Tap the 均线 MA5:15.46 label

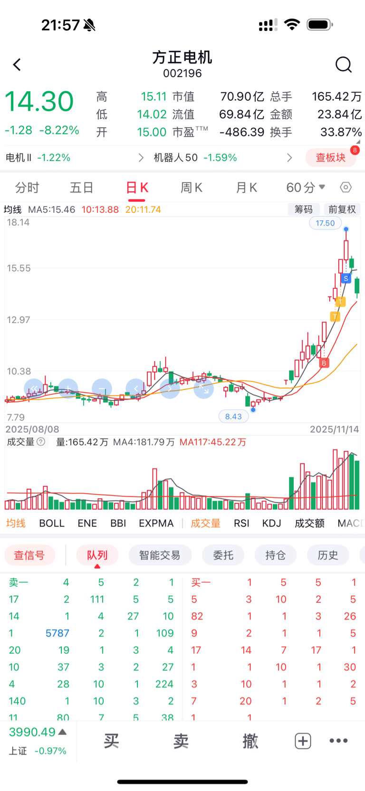coord(39,210)
